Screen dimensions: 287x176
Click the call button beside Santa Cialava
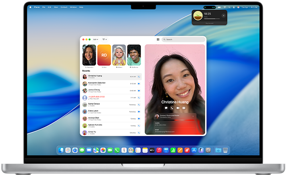point(139,104)
